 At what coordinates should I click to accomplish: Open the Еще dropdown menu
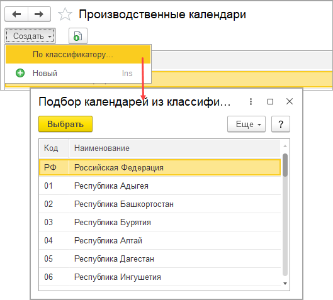coord(246,124)
